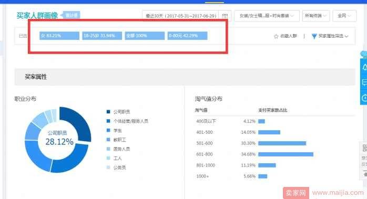Toggle 公司职员 legend swatch
Screen dimensions: 367x199
coord(108,112)
